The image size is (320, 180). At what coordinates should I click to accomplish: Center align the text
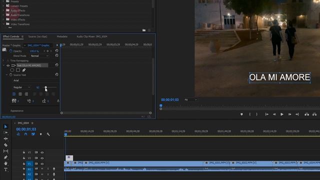click(20, 94)
